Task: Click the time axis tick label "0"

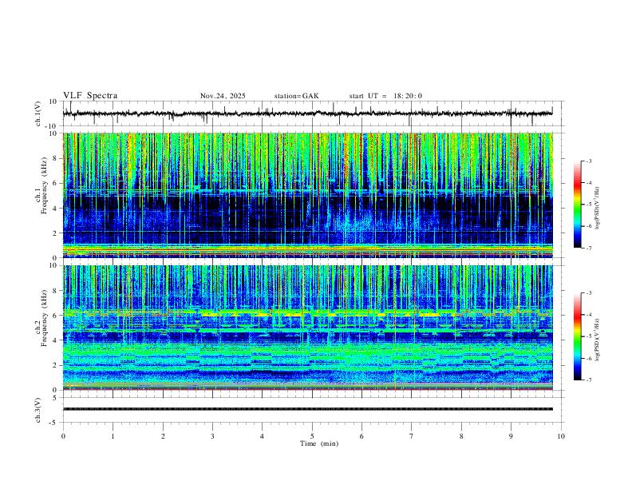Action: pos(63,436)
